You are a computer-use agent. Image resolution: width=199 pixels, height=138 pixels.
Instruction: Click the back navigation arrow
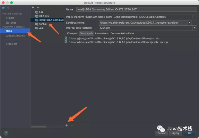click(3, 8)
